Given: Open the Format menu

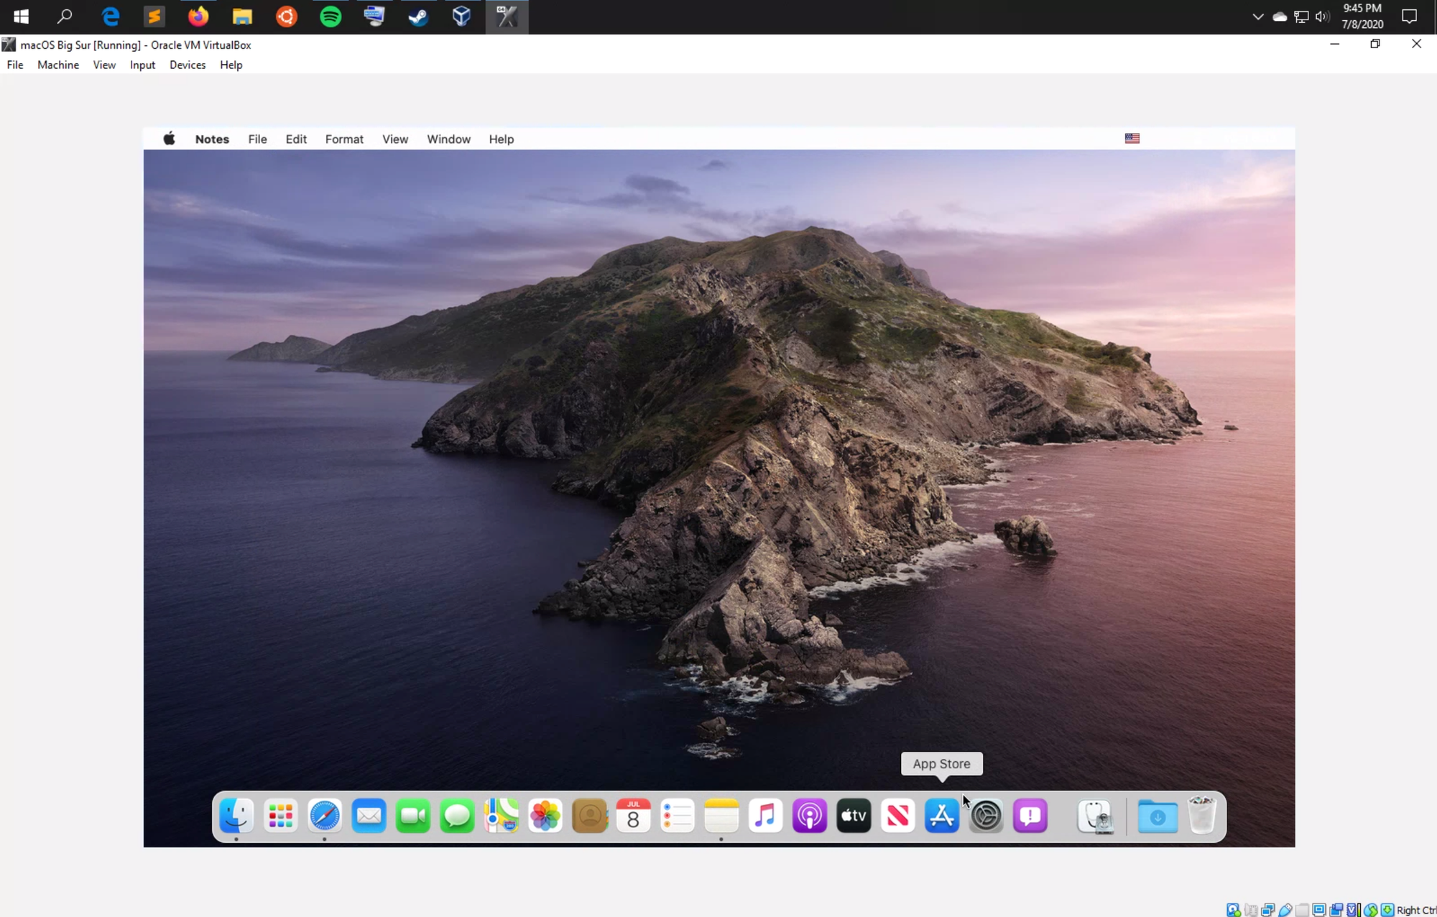Looking at the screenshot, I should tap(344, 139).
